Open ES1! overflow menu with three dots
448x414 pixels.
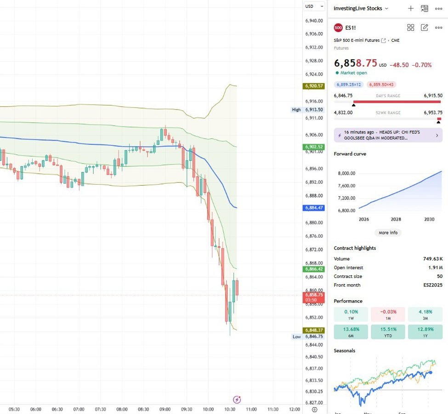(438, 28)
